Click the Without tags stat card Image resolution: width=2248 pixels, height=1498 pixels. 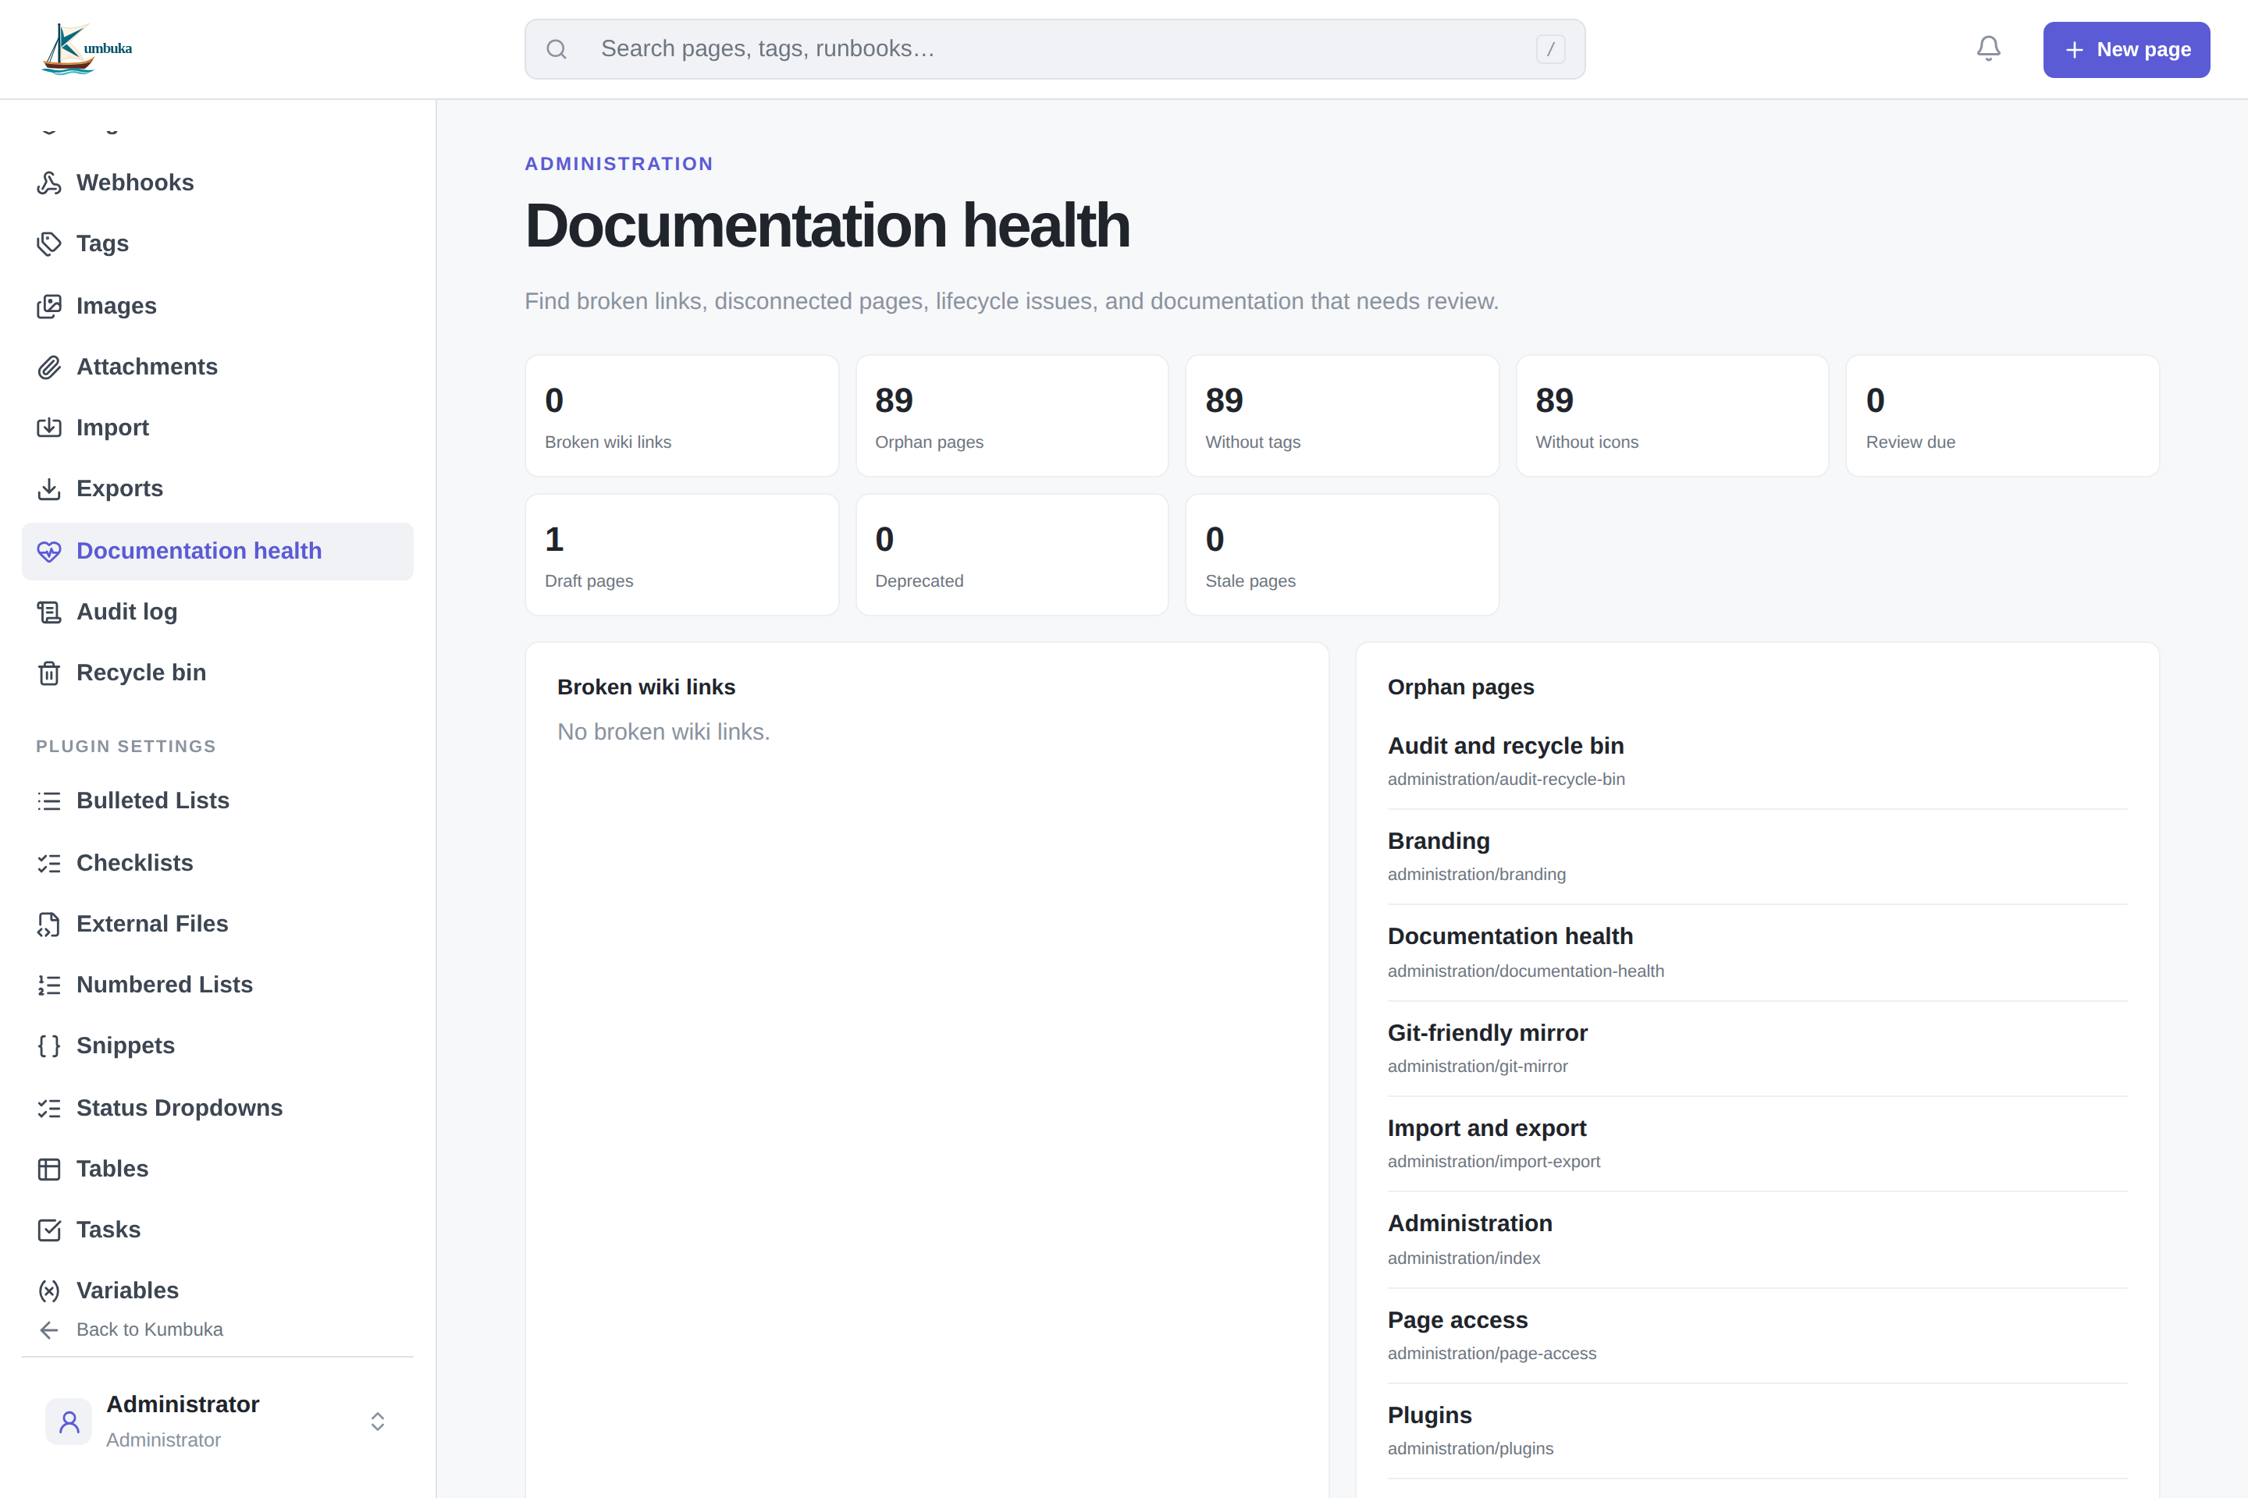click(1342, 416)
